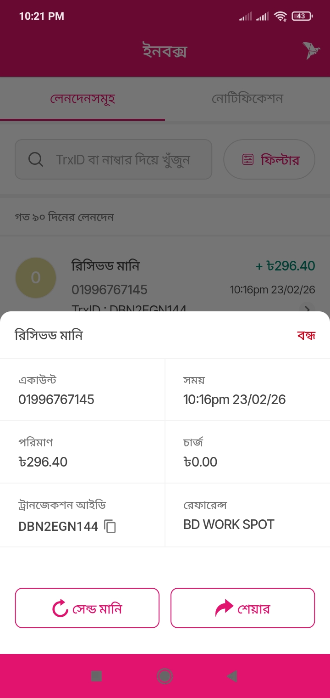Focus the TrxID search field
This screenshot has width=330, height=698.
pos(123,159)
